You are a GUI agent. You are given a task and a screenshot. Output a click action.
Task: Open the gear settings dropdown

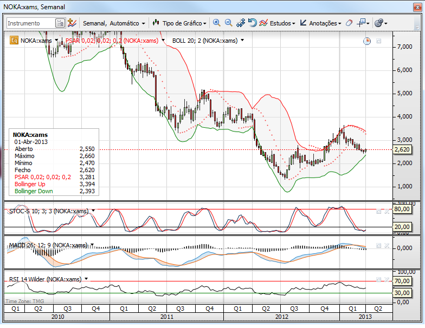coord(381,23)
